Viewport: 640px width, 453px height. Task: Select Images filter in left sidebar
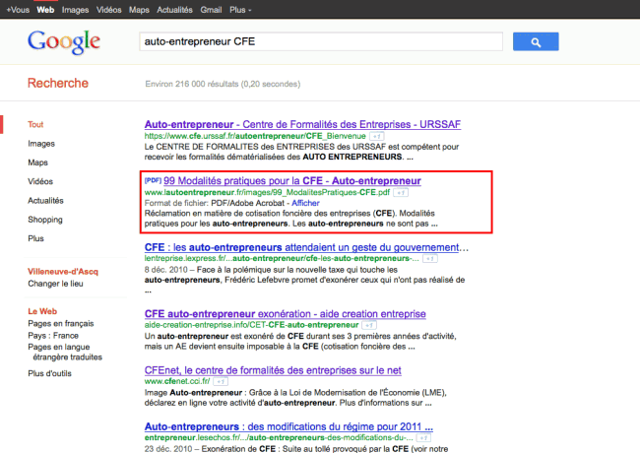(x=41, y=144)
